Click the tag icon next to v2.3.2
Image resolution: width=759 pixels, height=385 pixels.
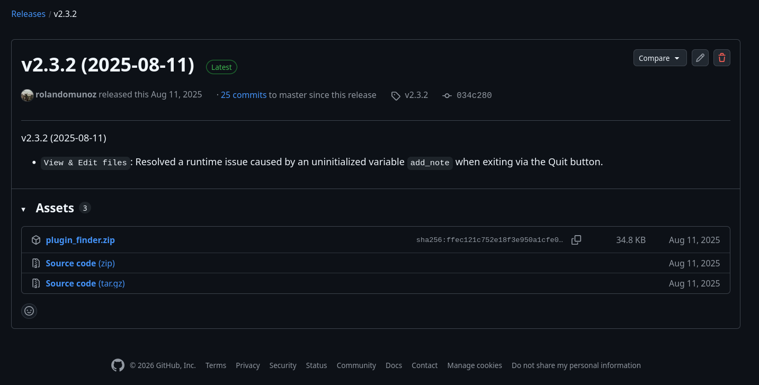[396, 96]
